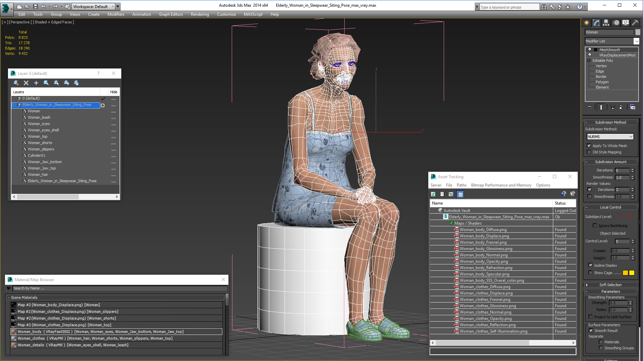Click the Redo arrow icon
The height and width of the screenshot is (361, 643).
55,6
